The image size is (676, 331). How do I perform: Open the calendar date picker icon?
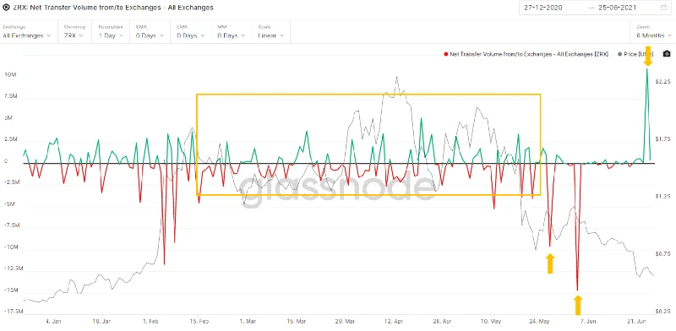click(662, 8)
